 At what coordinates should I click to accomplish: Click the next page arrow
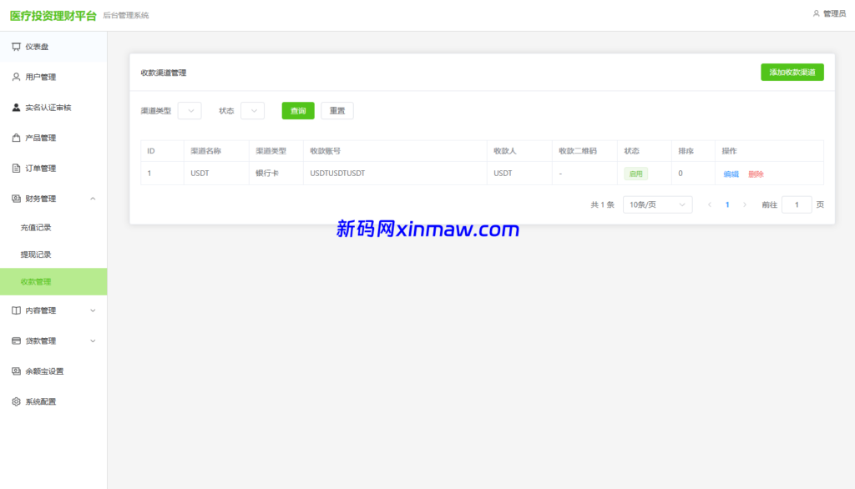coord(745,204)
